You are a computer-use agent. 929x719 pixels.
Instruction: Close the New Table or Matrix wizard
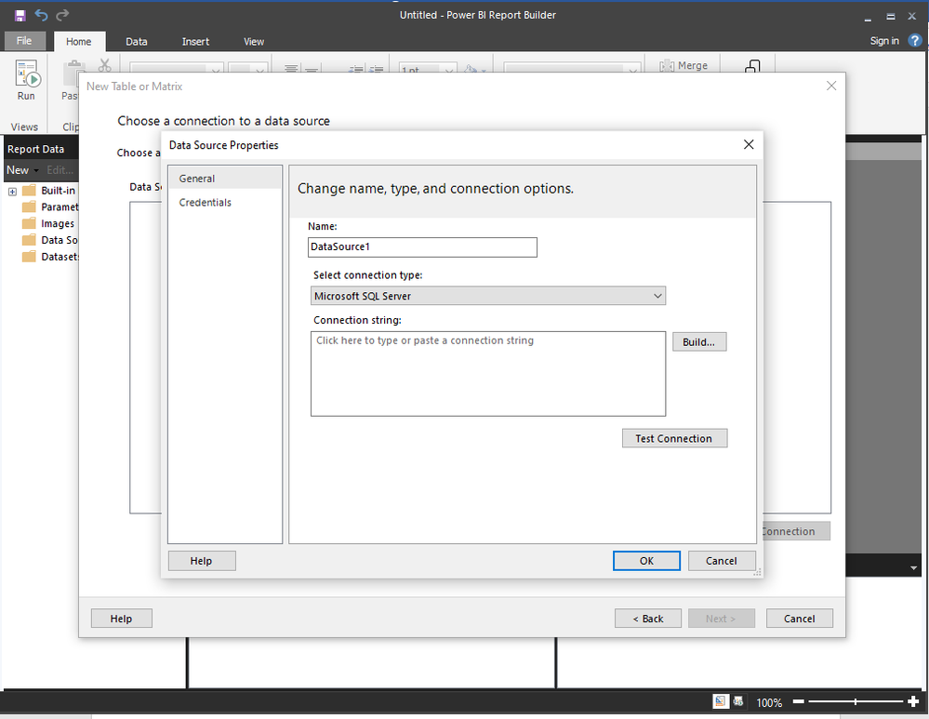tap(831, 86)
